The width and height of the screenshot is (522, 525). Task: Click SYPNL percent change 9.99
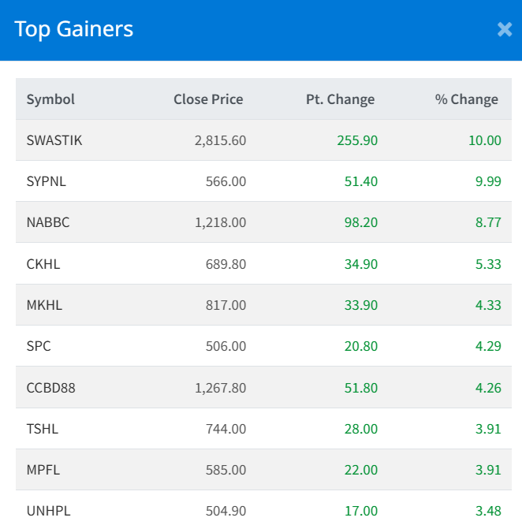click(487, 181)
